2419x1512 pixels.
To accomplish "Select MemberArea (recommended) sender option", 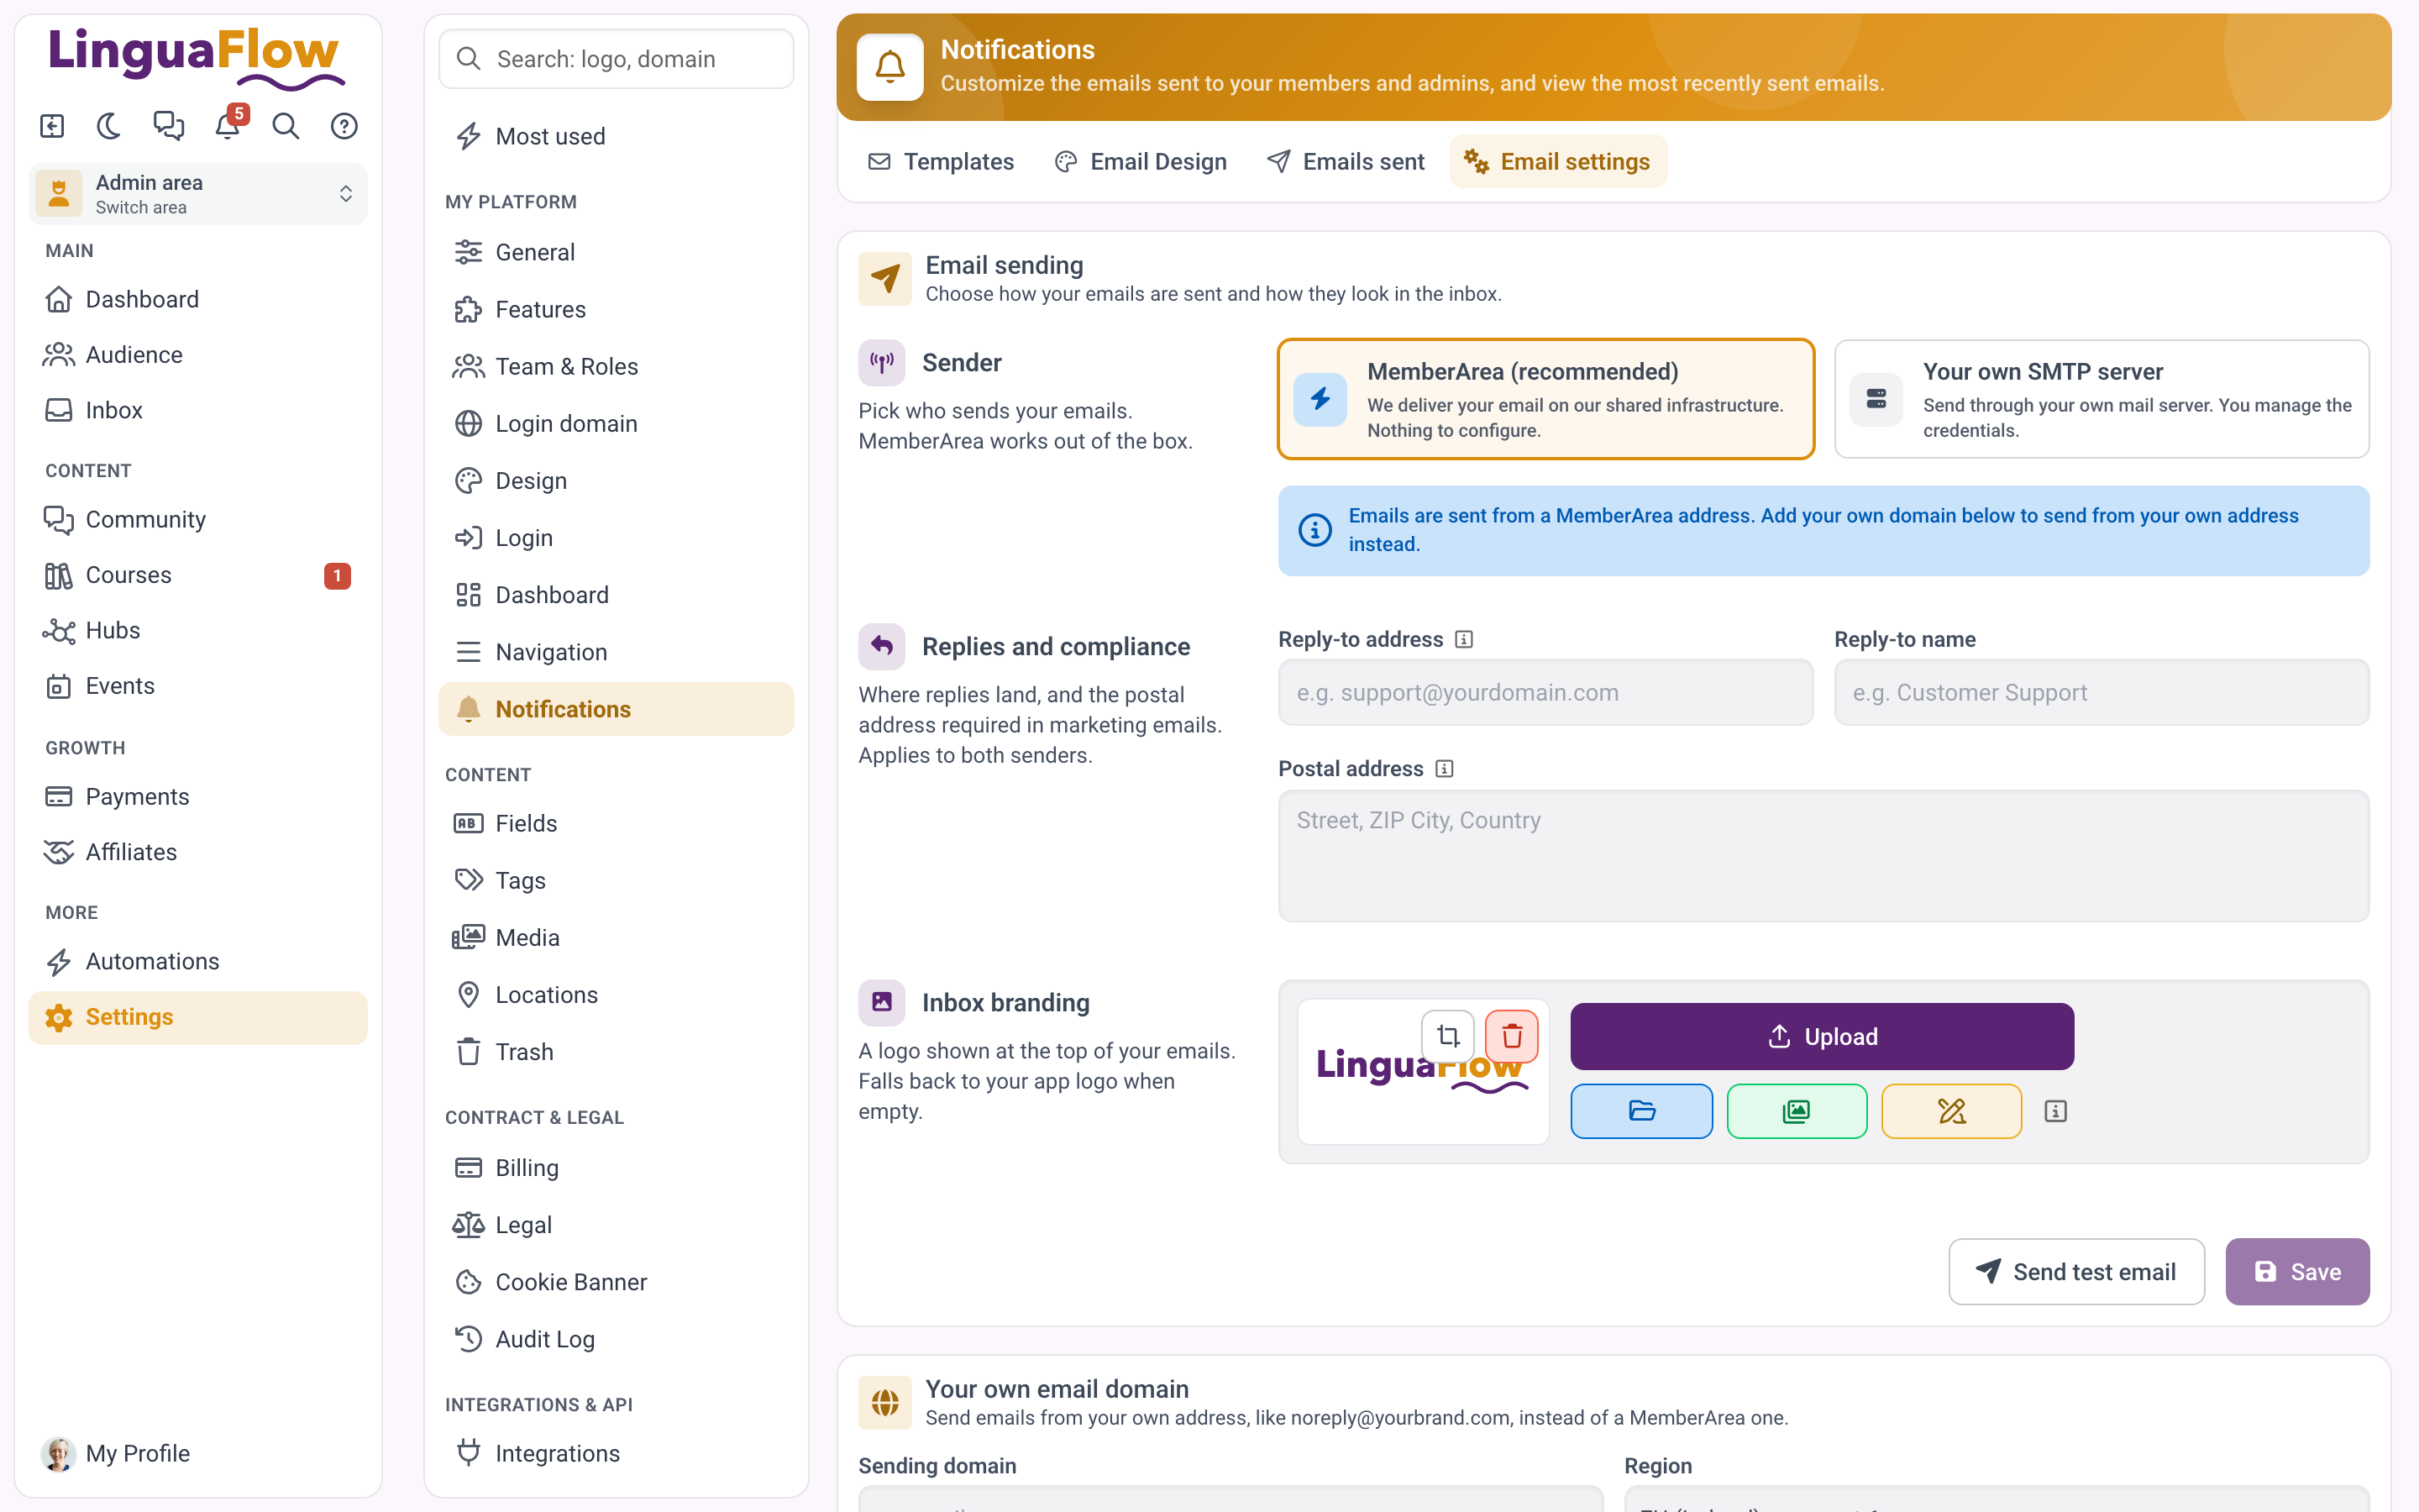I will click(x=1545, y=399).
